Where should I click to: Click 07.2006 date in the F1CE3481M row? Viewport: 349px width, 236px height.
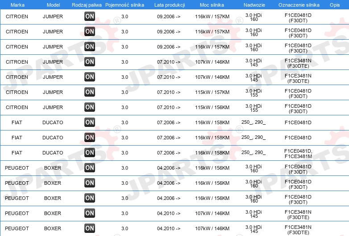pos(169,153)
